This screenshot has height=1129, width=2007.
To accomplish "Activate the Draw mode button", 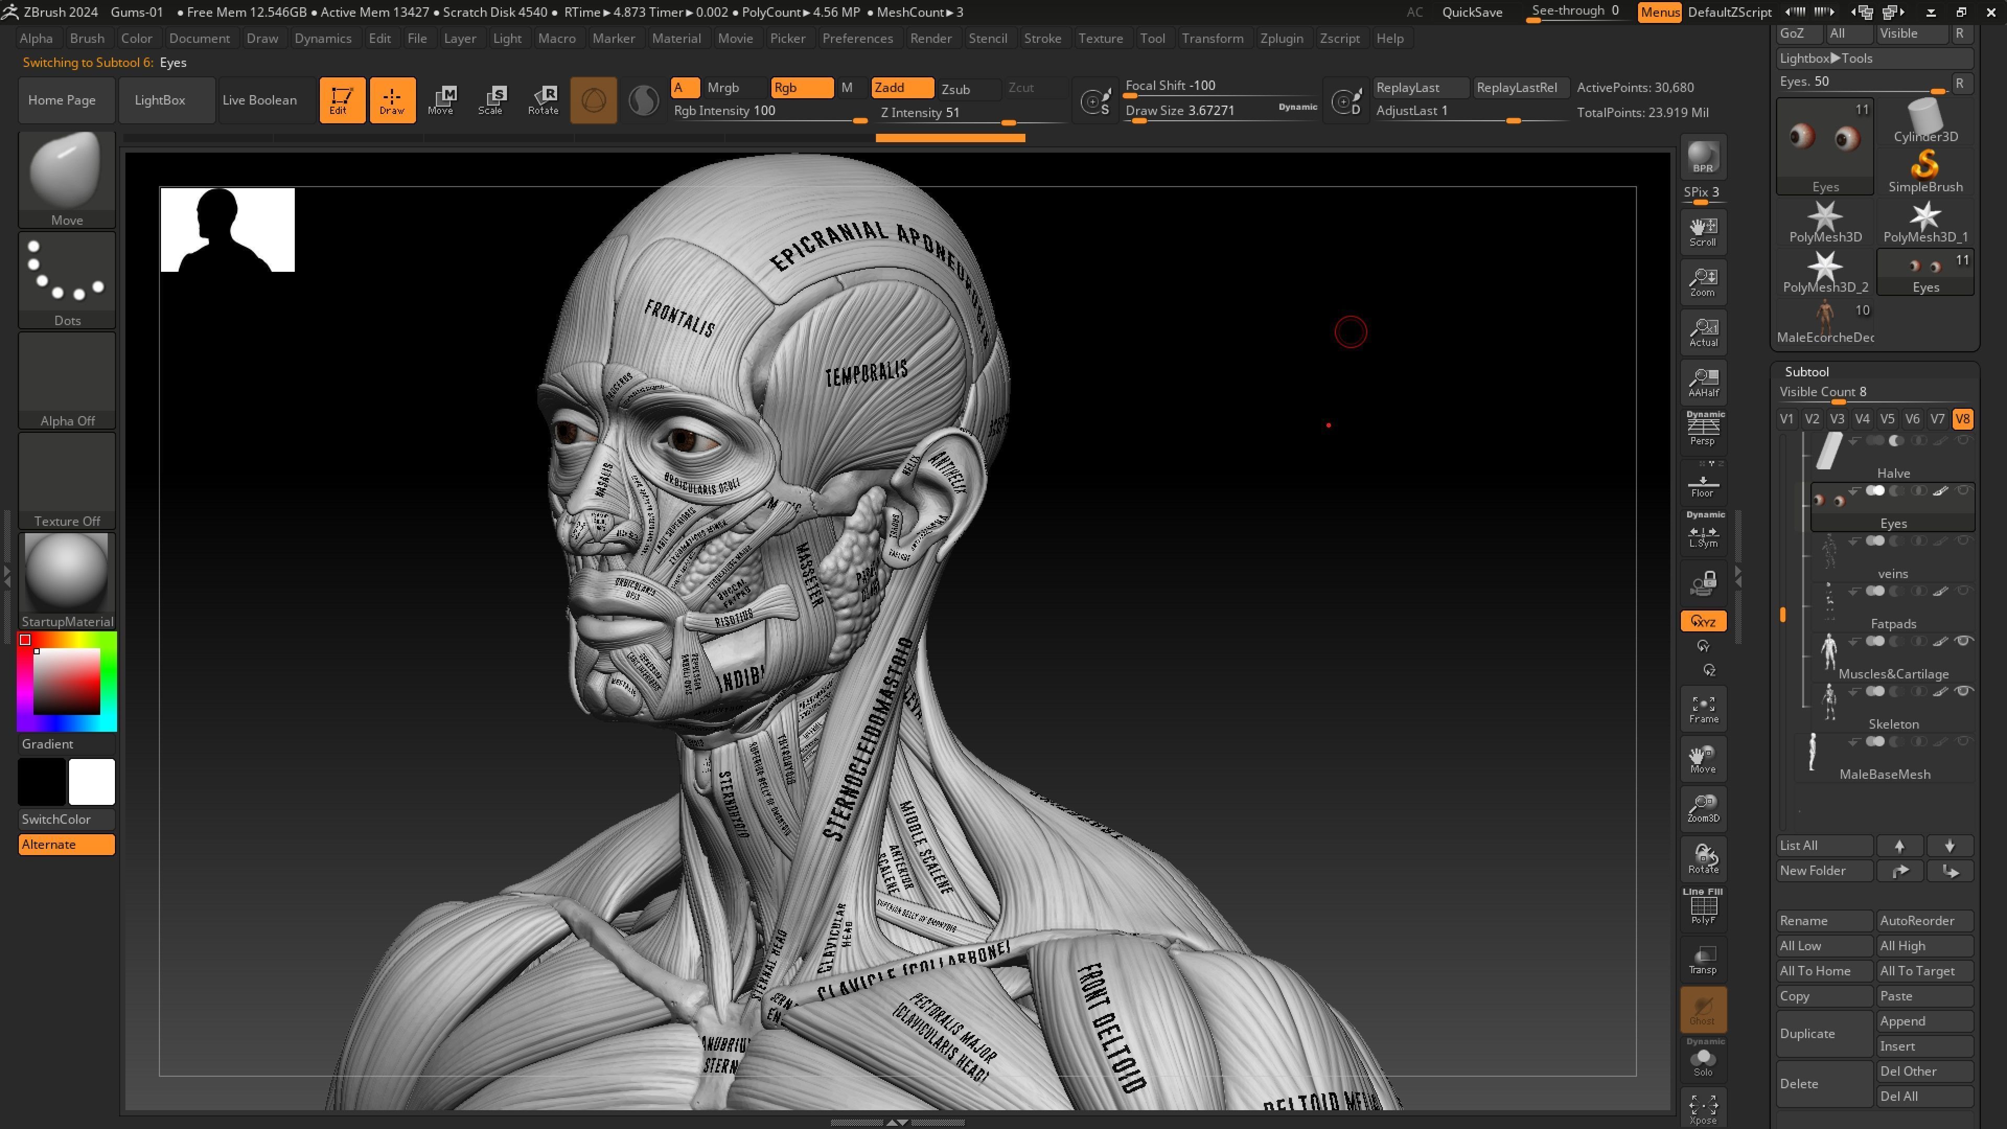I will (392, 100).
